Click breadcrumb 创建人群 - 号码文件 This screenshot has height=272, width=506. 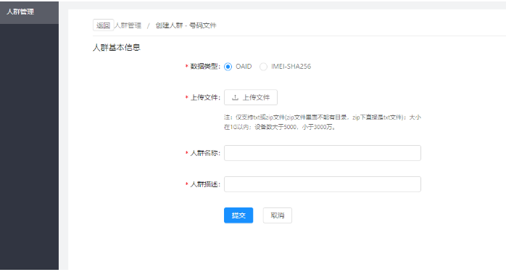click(x=186, y=25)
